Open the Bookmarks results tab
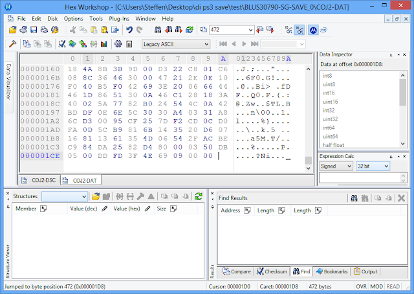Screen dimensions: 414x294 (331, 271)
